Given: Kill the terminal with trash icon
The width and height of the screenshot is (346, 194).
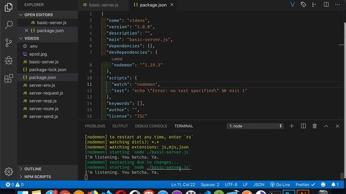Looking at the screenshot, I should [x=315, y=126].
